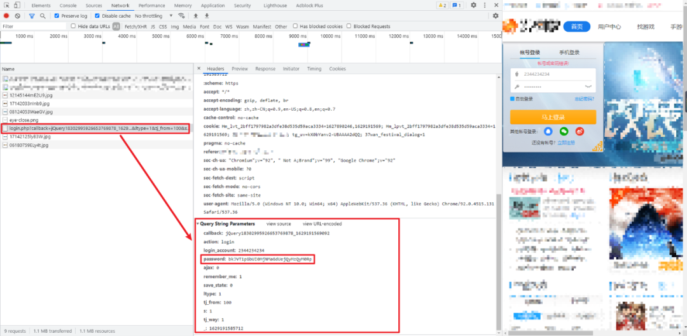Filter requests by JS type
Screen dimensions: 687x336
[153, 26]
